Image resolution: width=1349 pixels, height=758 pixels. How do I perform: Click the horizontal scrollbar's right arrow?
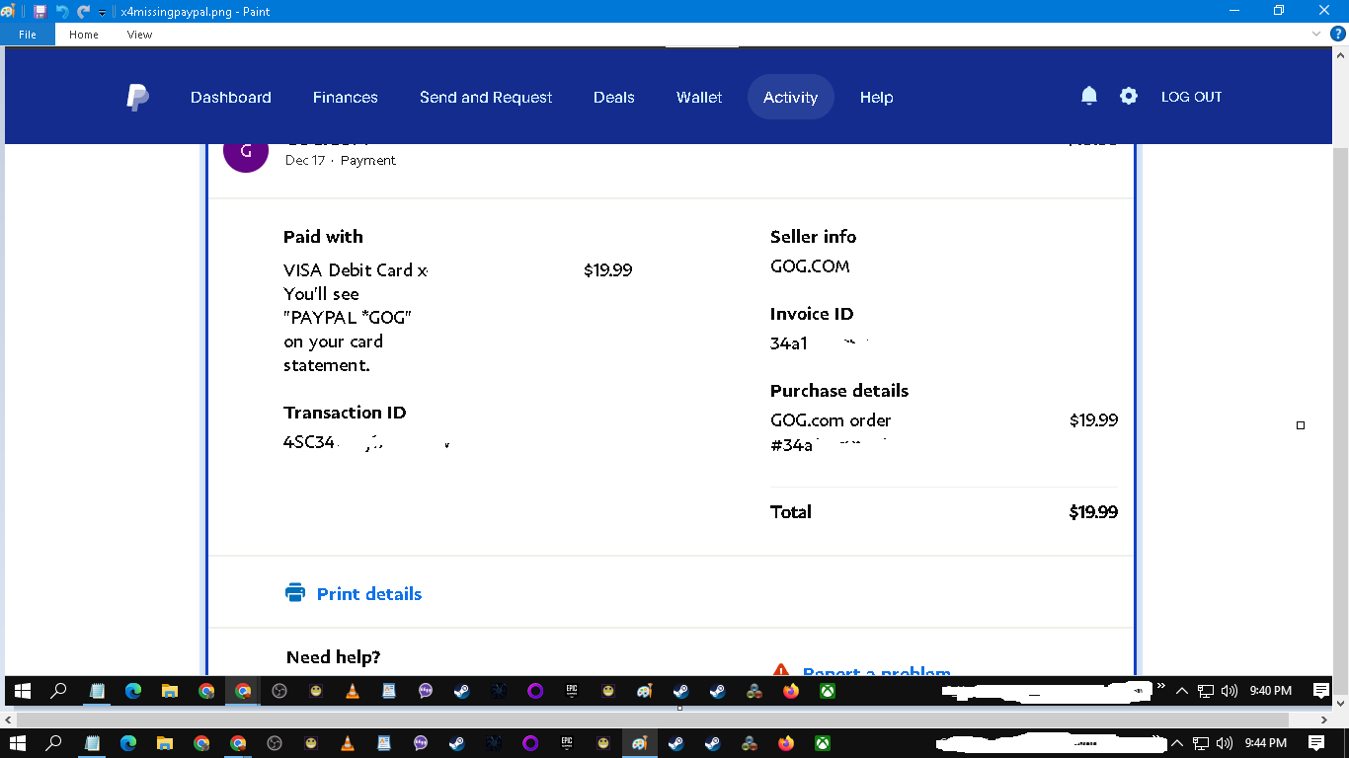click(1324, 720)
